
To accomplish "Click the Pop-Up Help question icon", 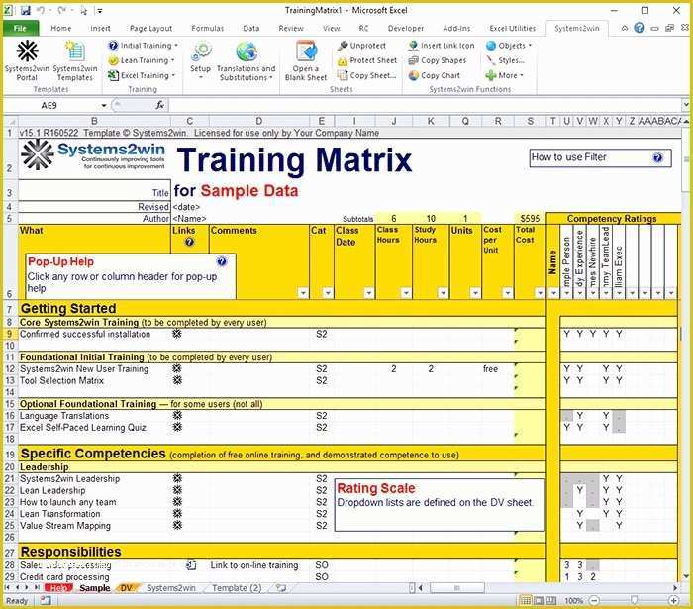I will point(222,261).
